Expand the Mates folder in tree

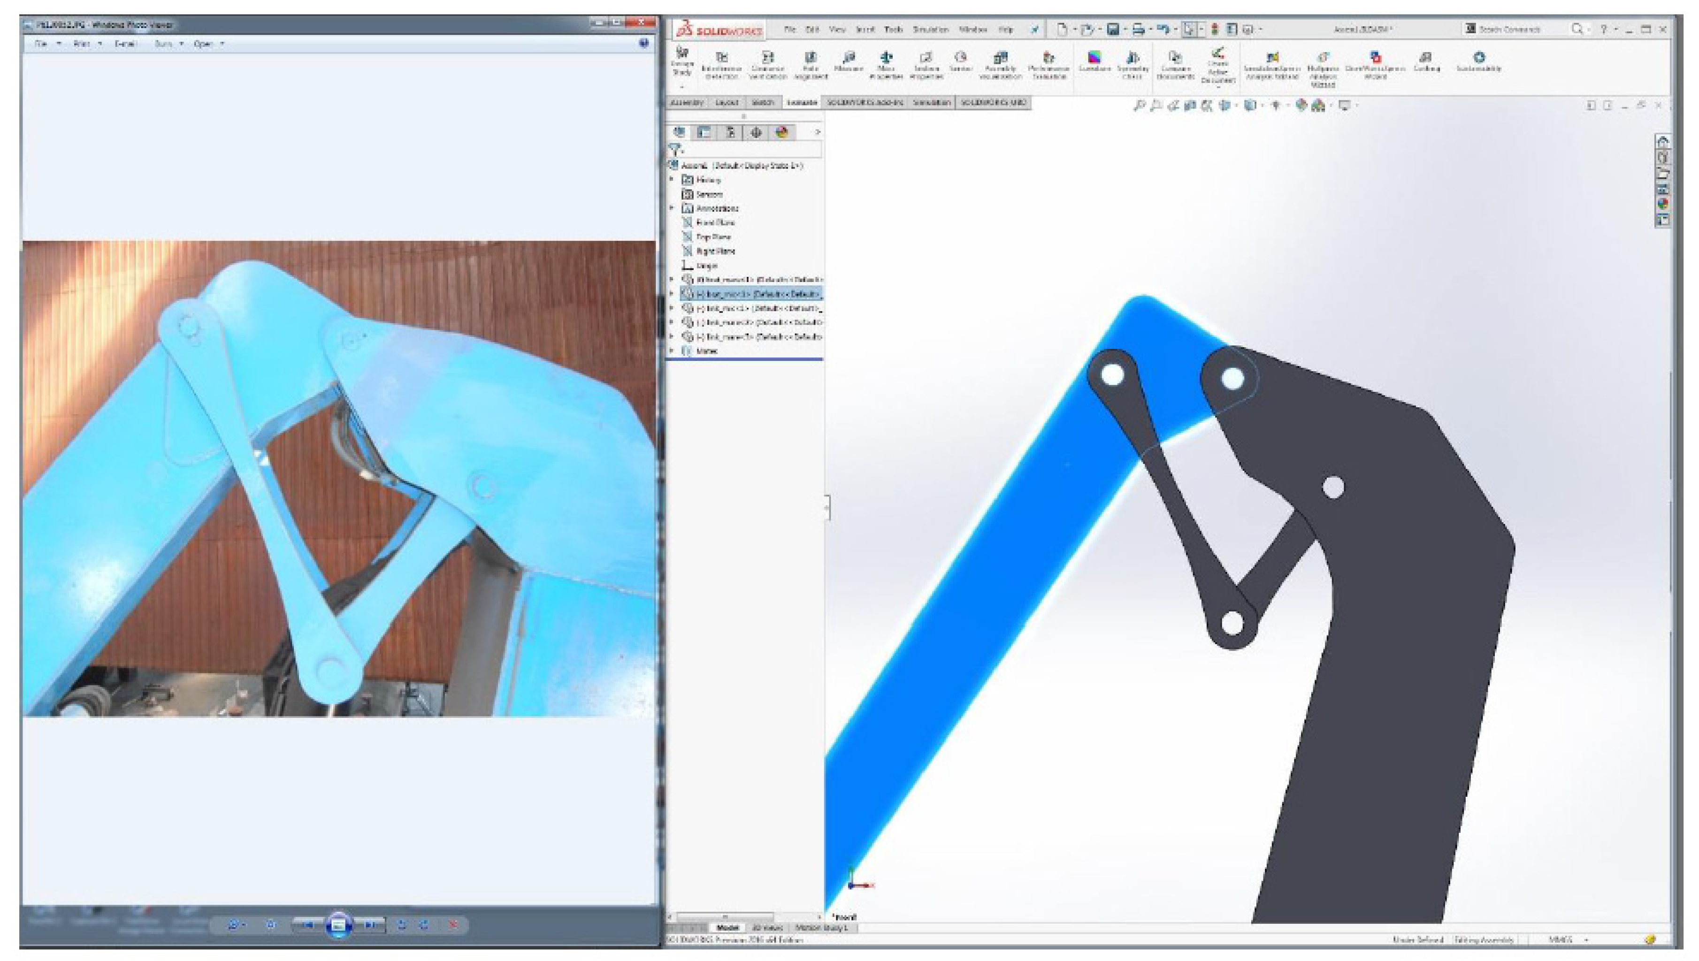pyautogui.click(x=672, y=351)
